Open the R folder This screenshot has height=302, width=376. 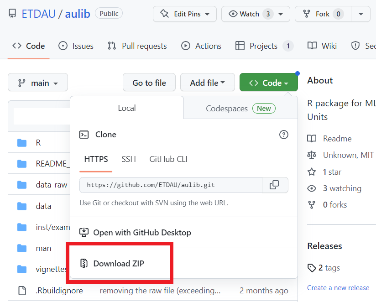(38, 143)
